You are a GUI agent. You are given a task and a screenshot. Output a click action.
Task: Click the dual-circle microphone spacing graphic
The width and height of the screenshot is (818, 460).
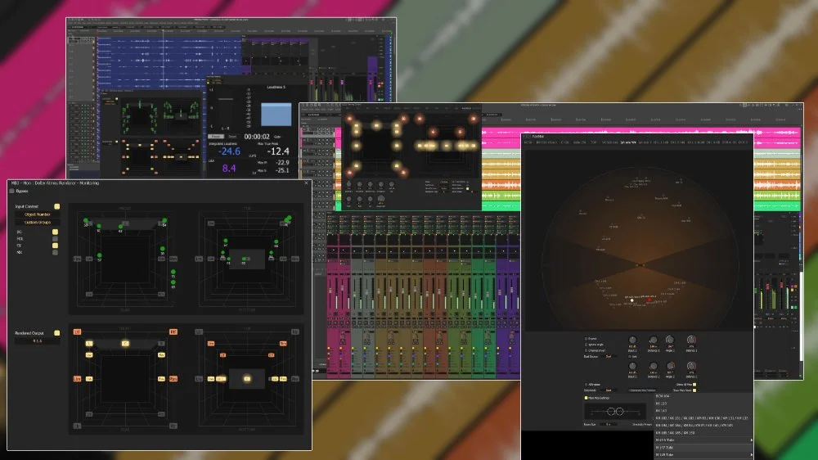coord(616,412)
